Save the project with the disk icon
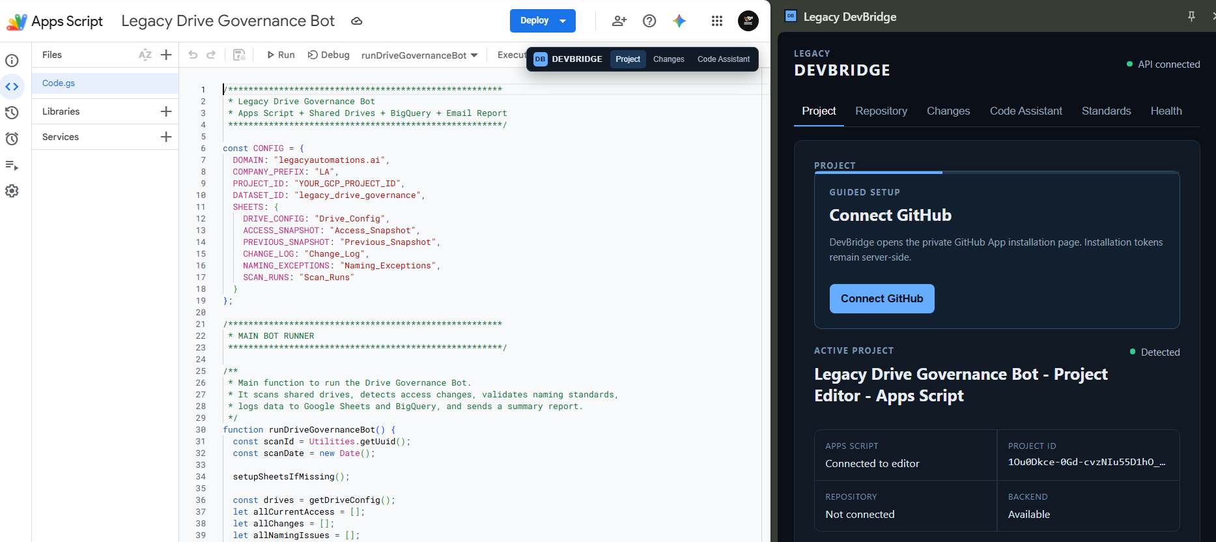The width and height of the screenshot is (1216, 542). point(239,55)
